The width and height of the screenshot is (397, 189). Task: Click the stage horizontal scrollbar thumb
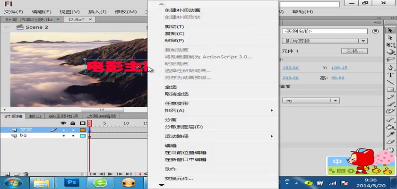102,110
